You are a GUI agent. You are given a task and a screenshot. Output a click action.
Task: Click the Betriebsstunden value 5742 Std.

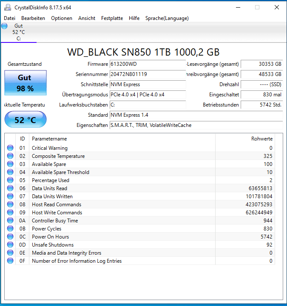pos(261,105)
